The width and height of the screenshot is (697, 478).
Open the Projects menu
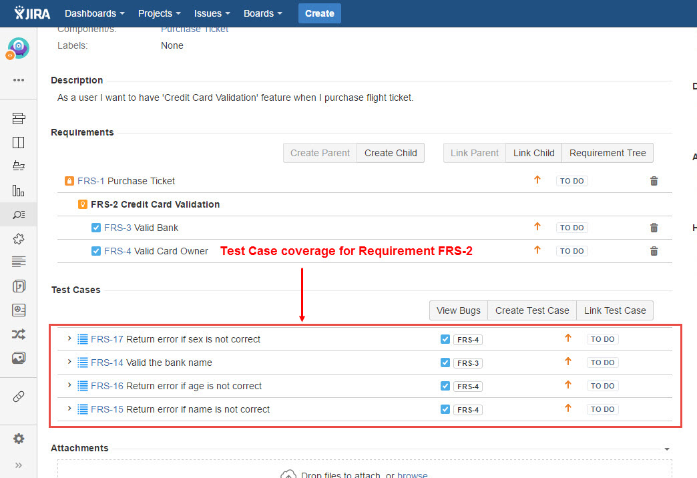click(x=159, y=13)
